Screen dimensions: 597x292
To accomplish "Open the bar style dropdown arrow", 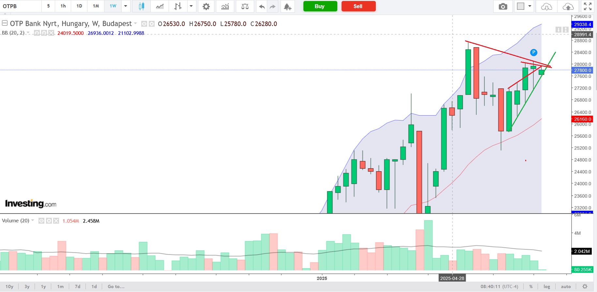I will [191, 6].
